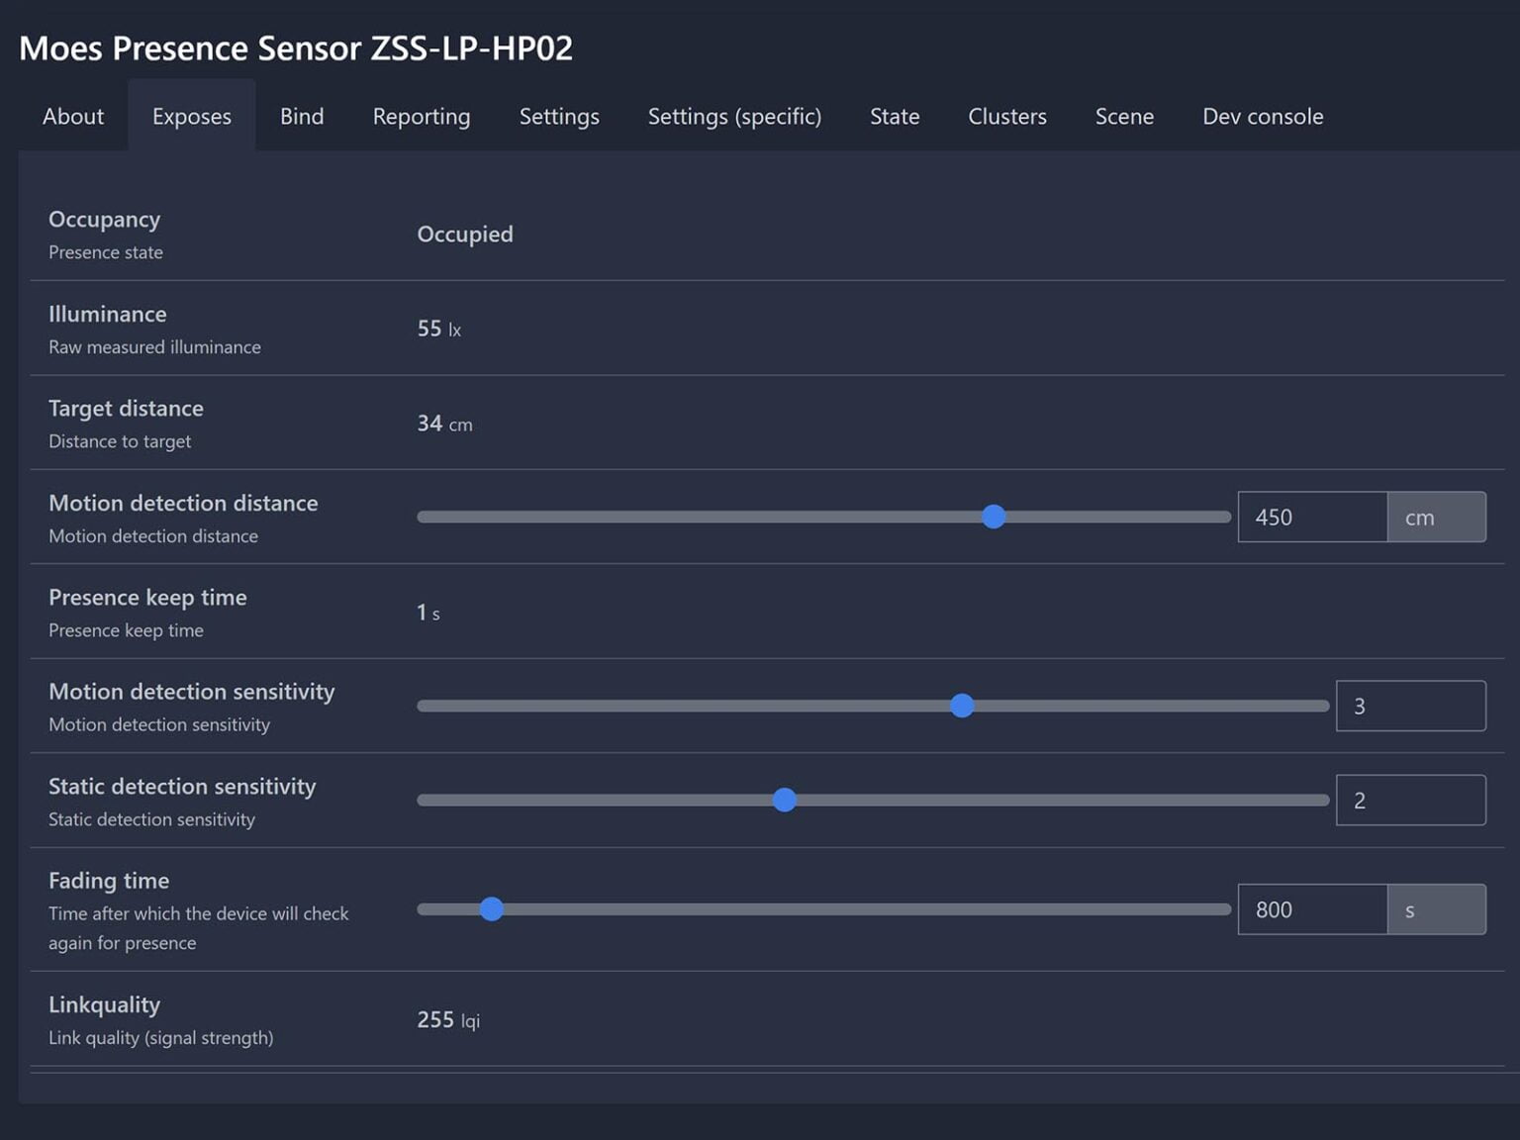Click the Static detection sensitivity slider handle
The width and height of the screenshot is (1520, 1140).
[x=783, y=800]
